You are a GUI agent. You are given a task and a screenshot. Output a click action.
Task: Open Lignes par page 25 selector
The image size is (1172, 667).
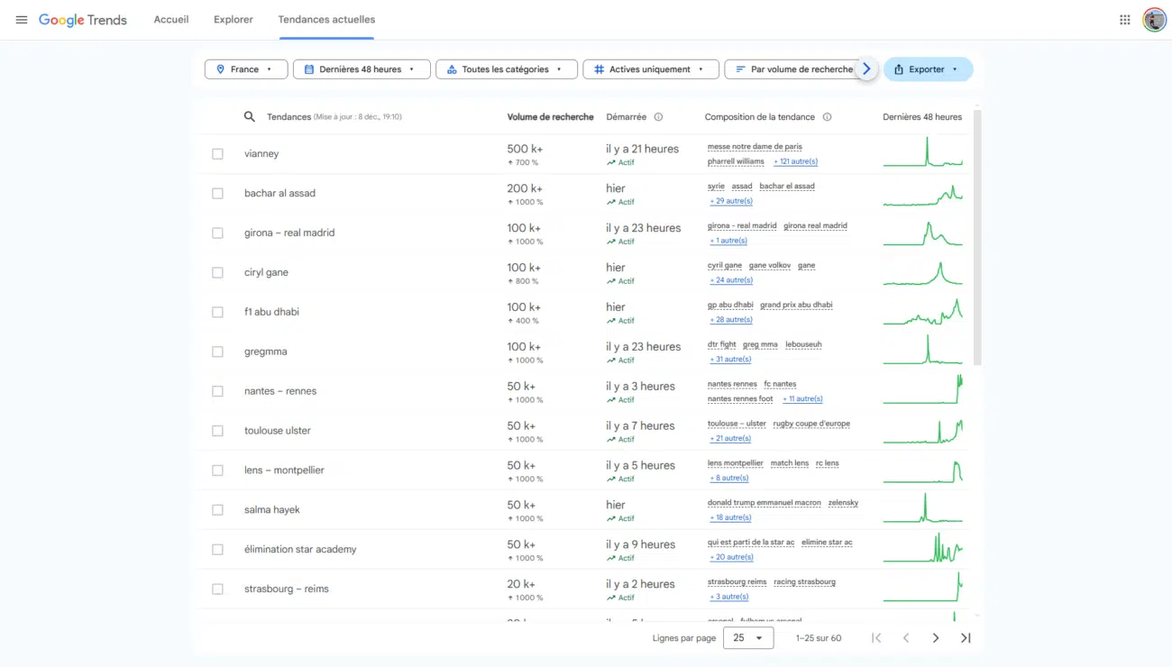[x=747, y=638]
